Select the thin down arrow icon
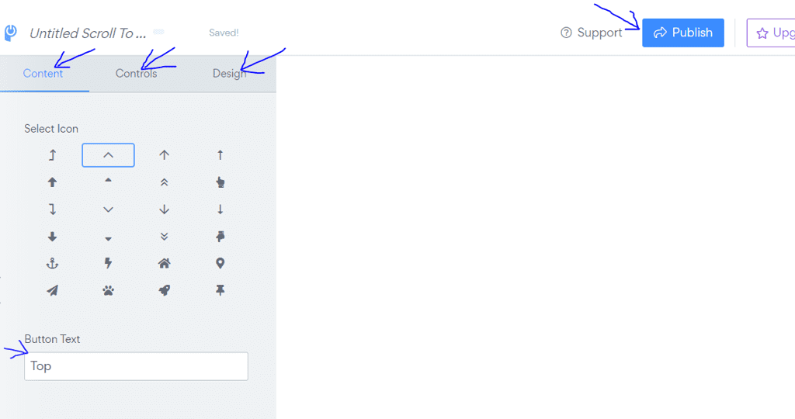Screen dimensions: 795x419 tap(220, 209)
